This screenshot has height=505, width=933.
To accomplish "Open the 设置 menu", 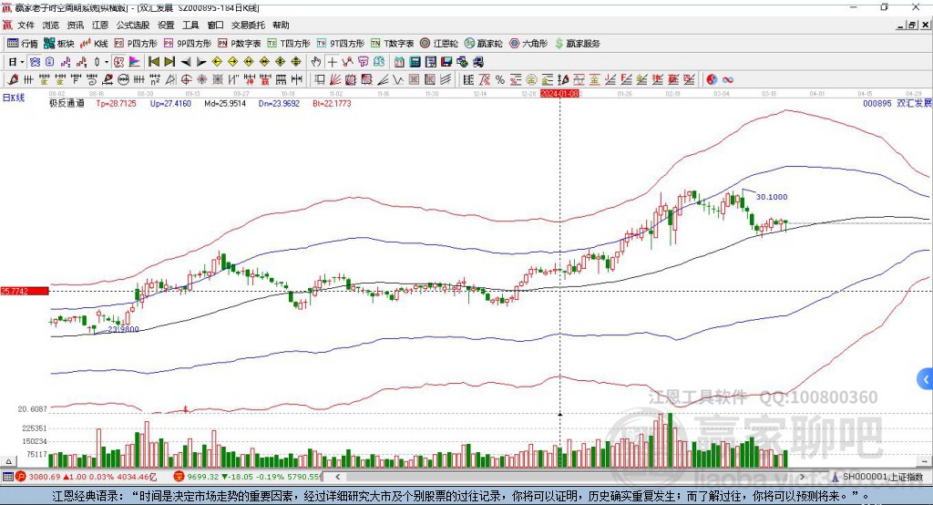I will (166, 25).
